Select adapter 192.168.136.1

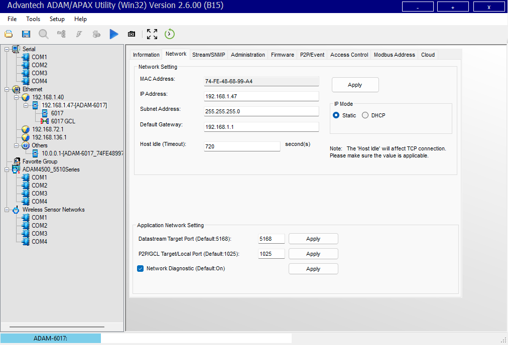point(49,137)
